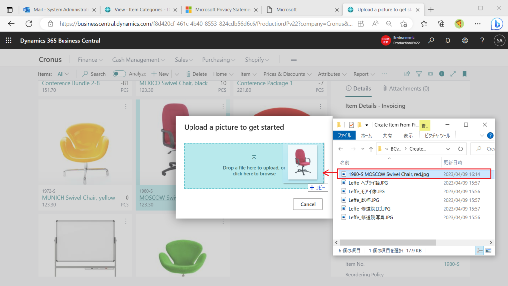The width and height of the screenshot is (508, 286).
Task: Expand the Purchasing menu
Action: pyautogui.click(x=219, y=60)
